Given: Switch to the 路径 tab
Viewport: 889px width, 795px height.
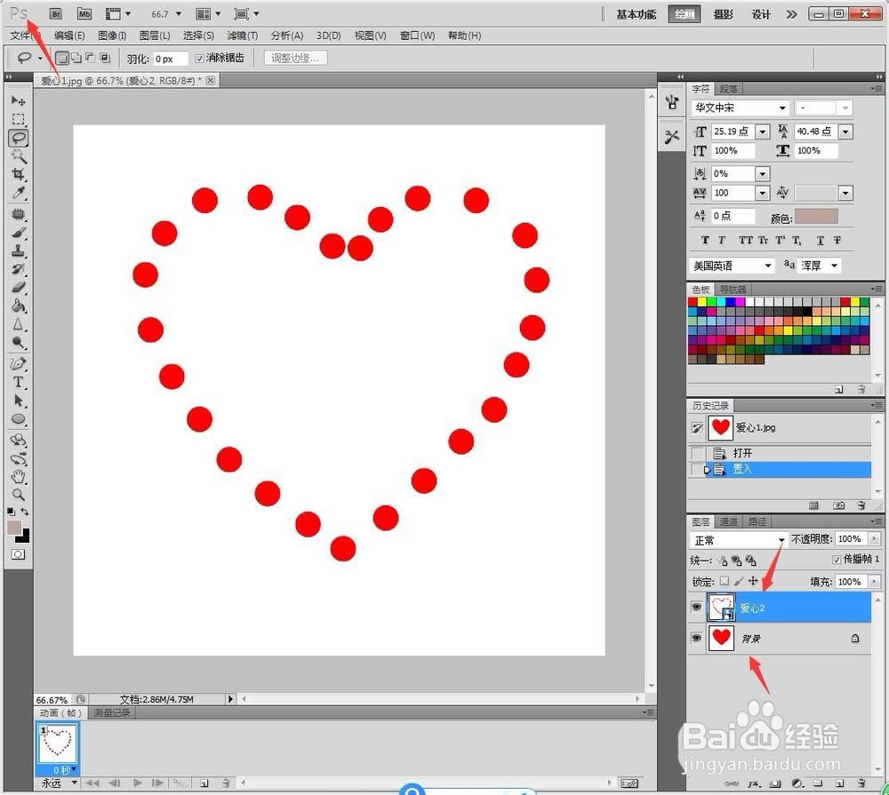Looking at the screenshot, I should point(757,521).
